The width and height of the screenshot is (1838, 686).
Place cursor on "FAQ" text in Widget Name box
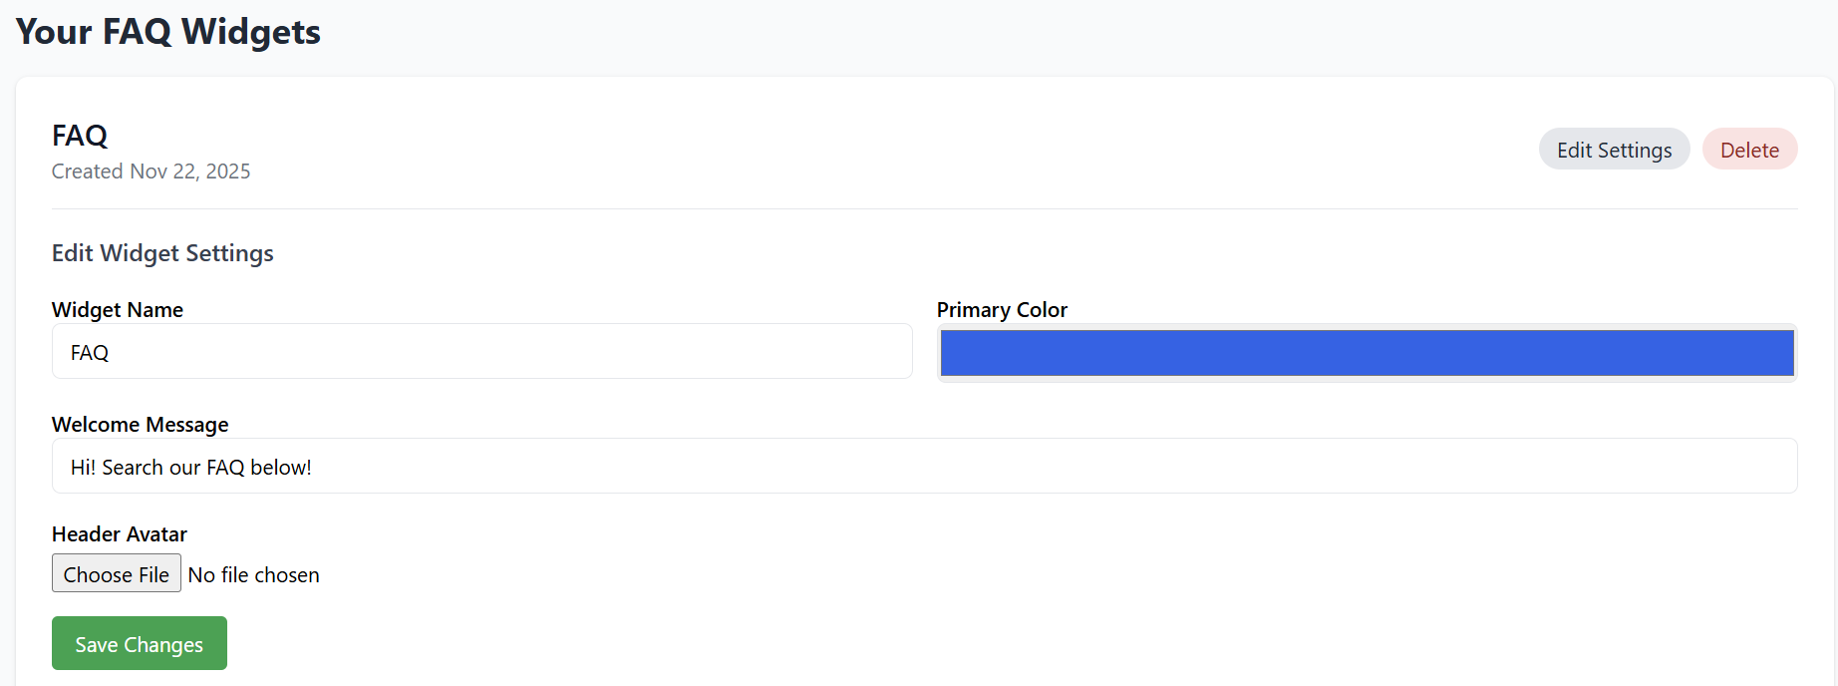pyautogui.click(x=90, y=353)
